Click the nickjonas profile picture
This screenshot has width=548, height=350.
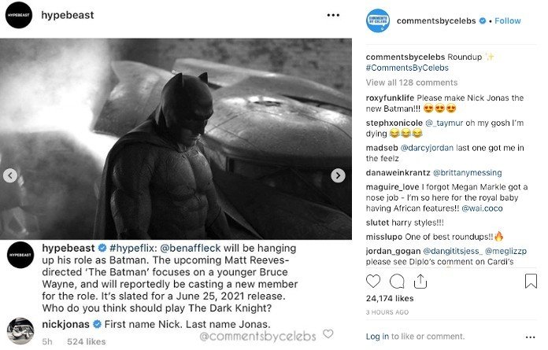click(x=19, y=330)
